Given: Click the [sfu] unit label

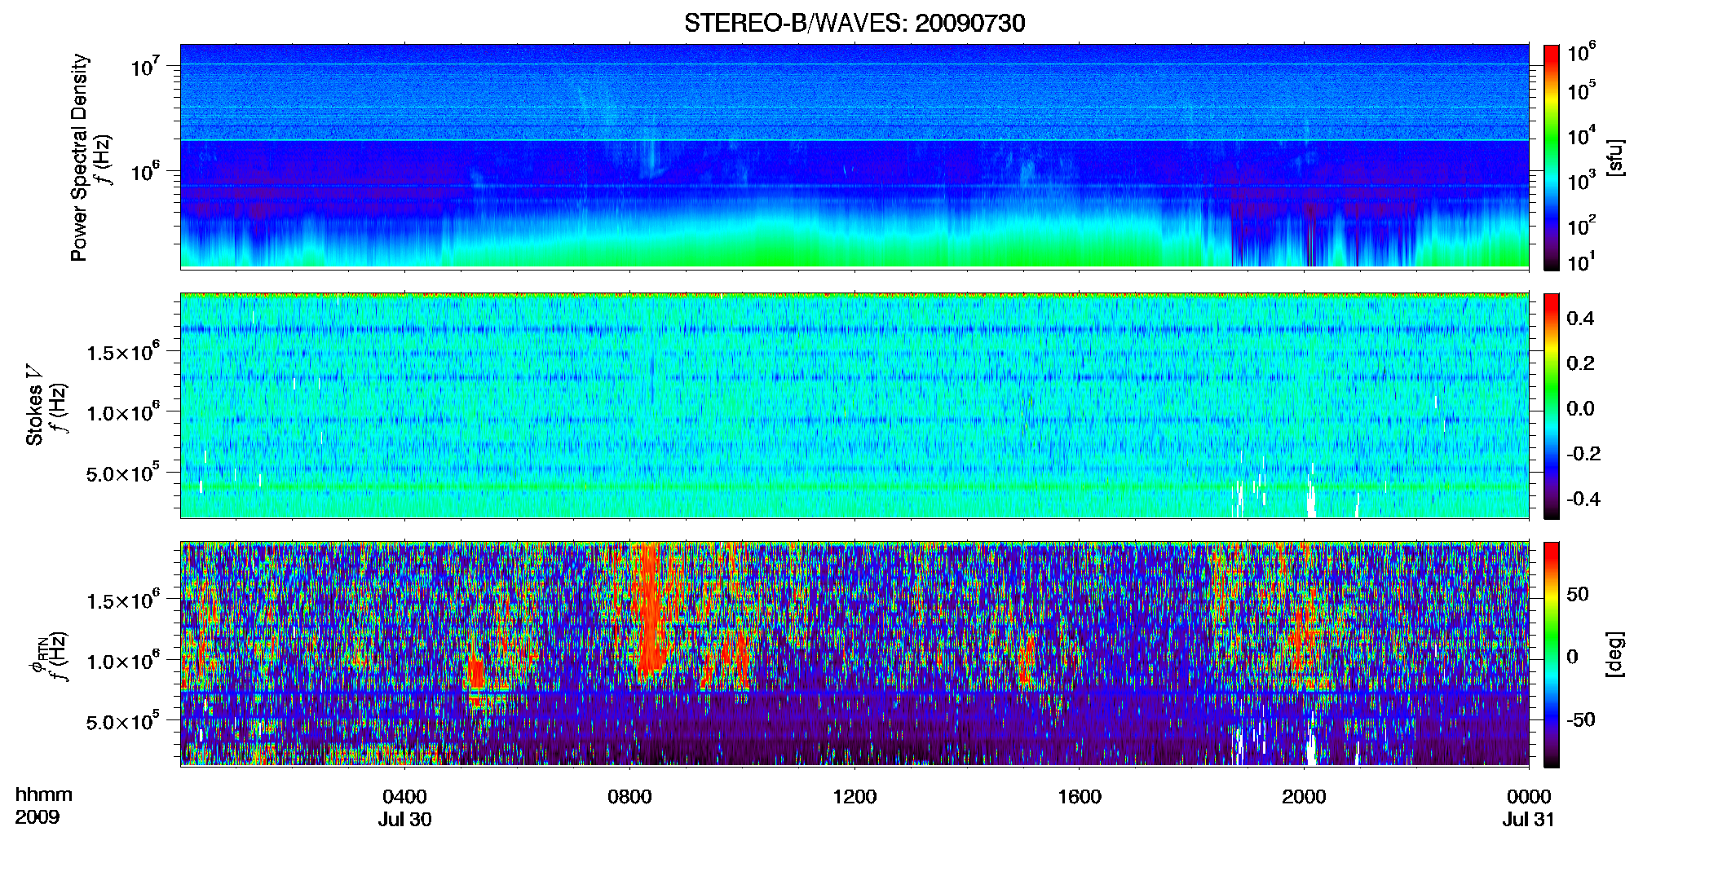Looking at the screenshot, I should click(x=1615, y=157).
